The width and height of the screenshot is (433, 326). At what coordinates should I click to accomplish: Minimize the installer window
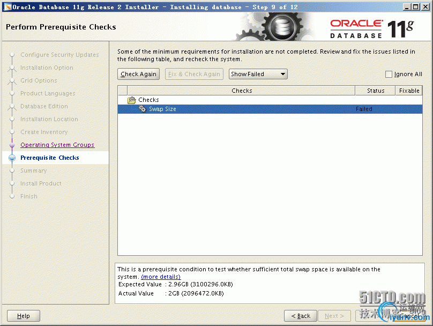tap(407, 7)
